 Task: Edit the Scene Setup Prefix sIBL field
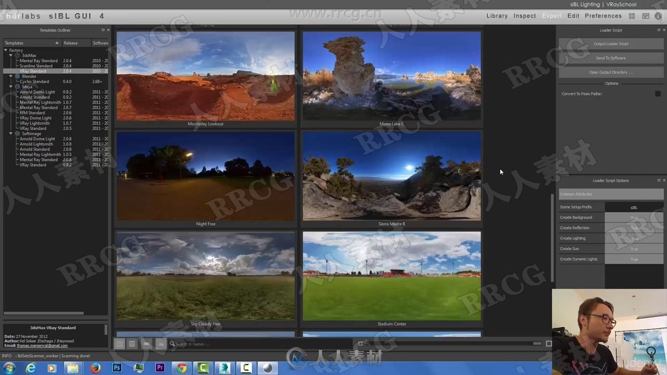click(x=634, y=207)
